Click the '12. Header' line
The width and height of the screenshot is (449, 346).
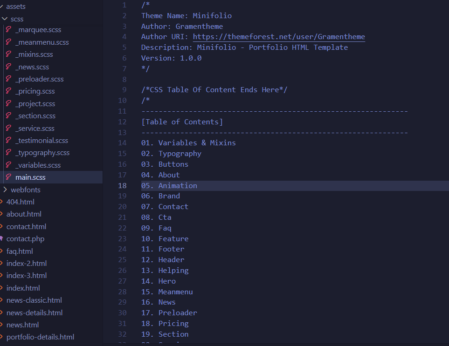coord(163,260)
